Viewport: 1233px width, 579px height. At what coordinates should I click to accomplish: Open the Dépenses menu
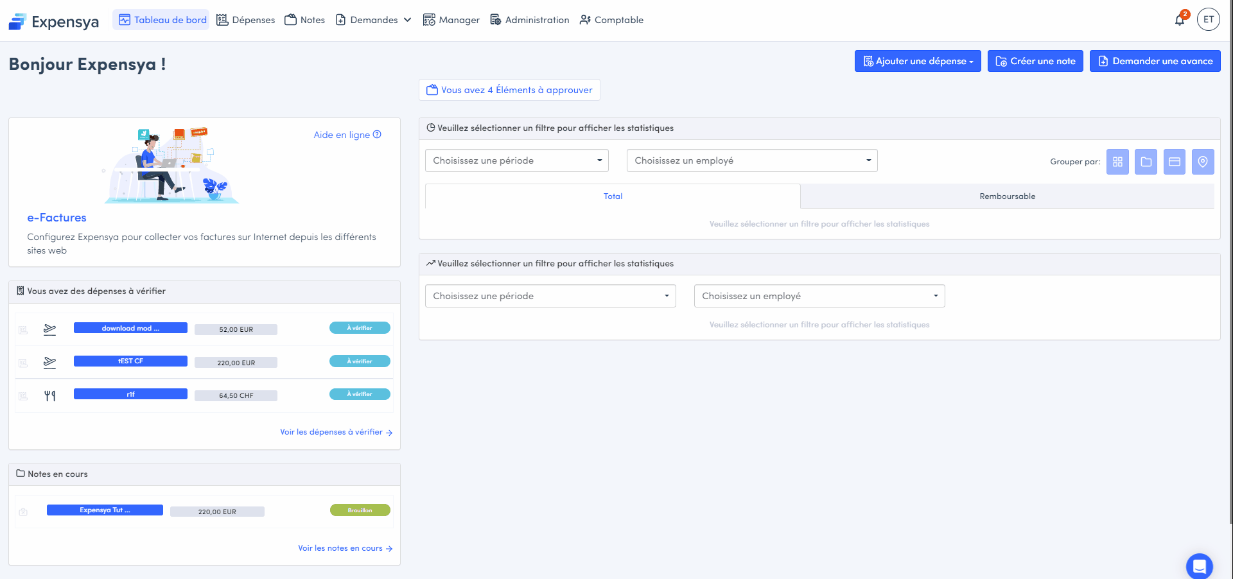pos(246,20)
